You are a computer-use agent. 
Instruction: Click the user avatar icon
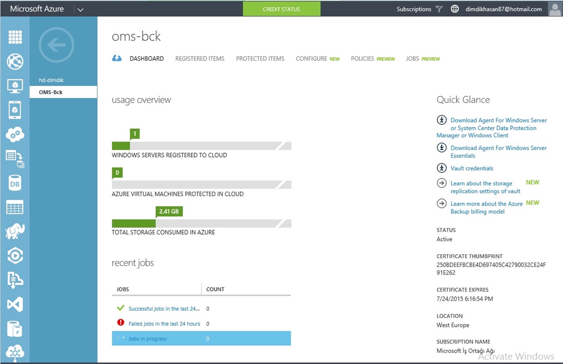[x=555, y=9]
